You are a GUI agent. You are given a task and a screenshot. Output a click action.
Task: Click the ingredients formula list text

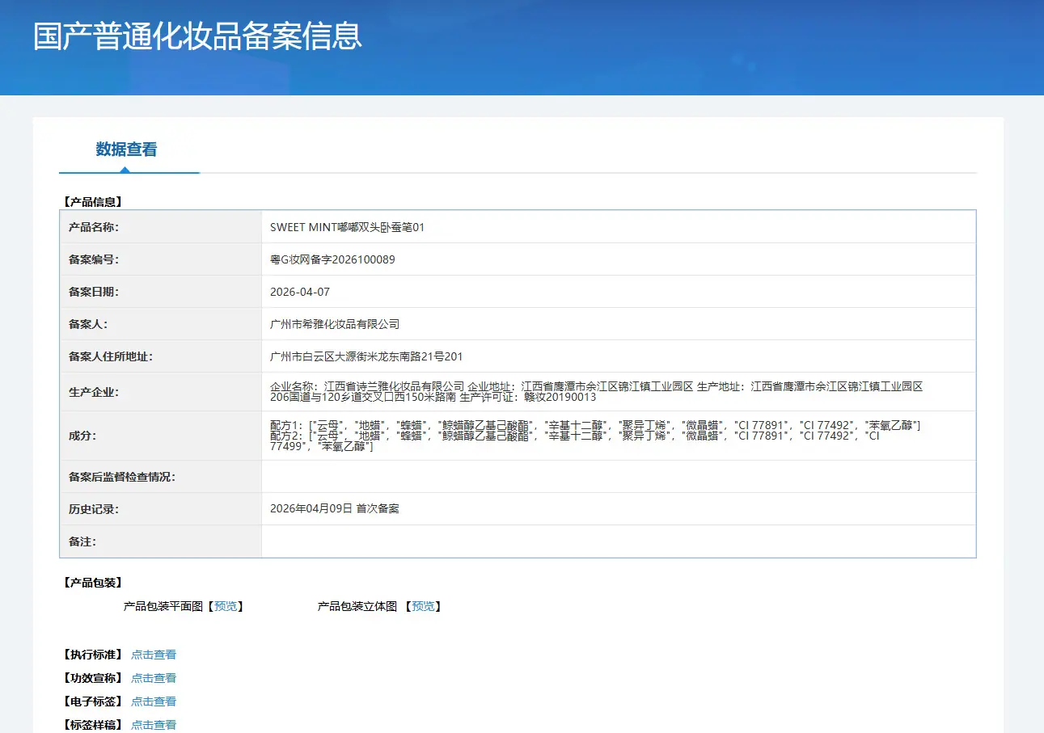tap(595, 436)
